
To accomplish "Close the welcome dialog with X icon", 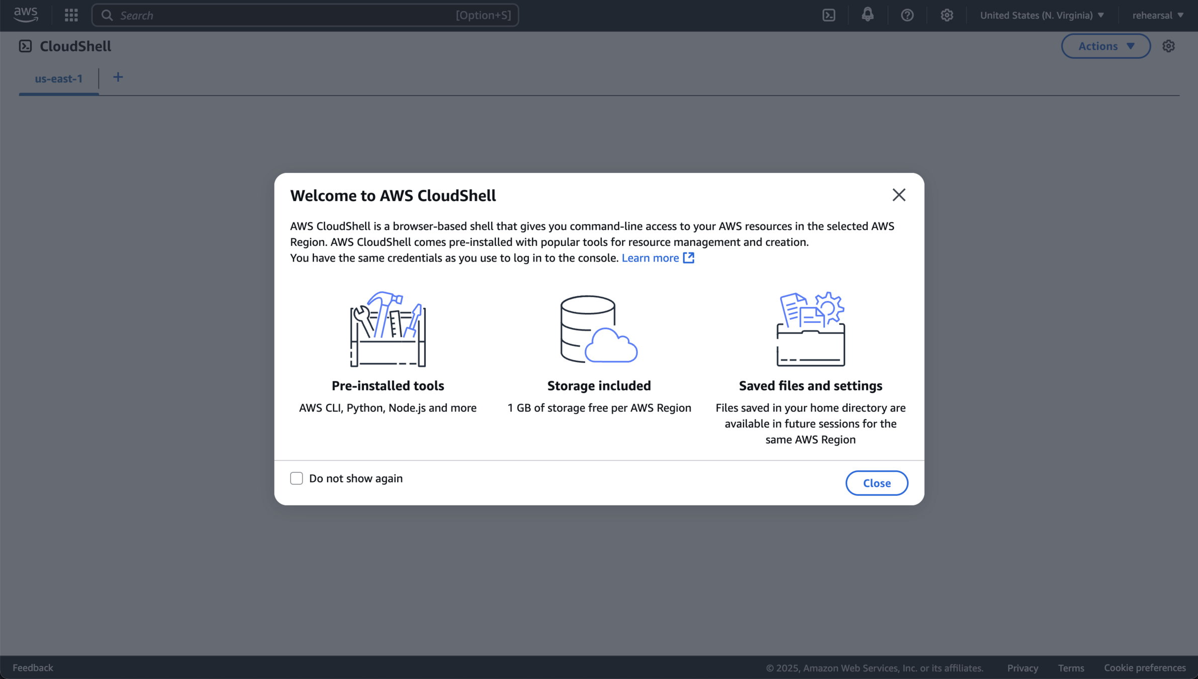I will click(898, 195).
